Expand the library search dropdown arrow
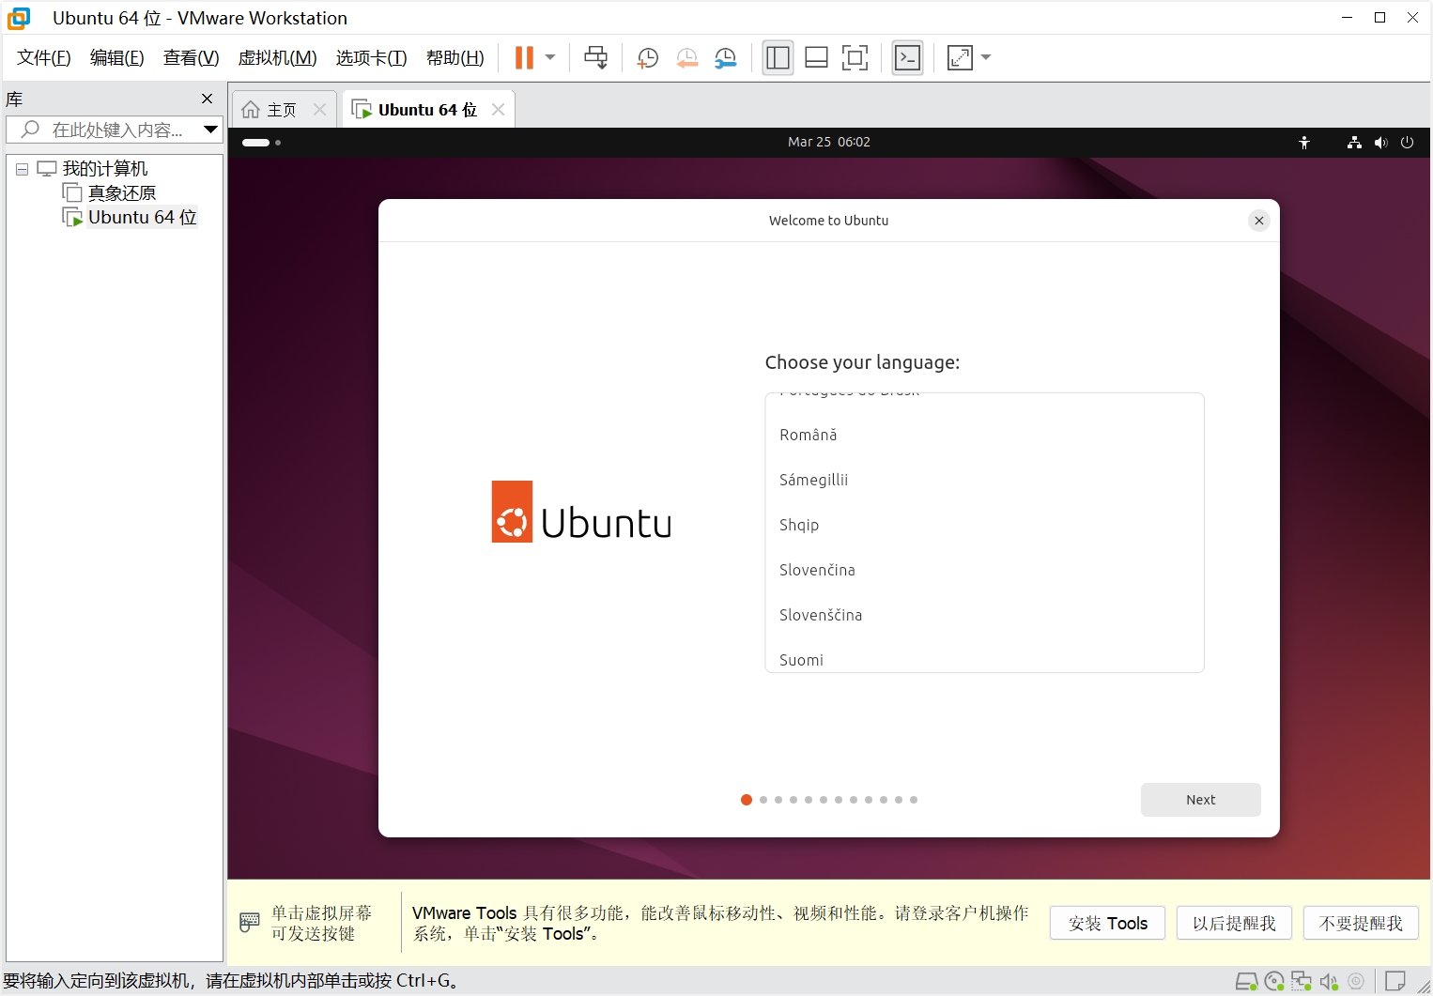Screen dimensions: 1433x996 click(x=211, y=130)
